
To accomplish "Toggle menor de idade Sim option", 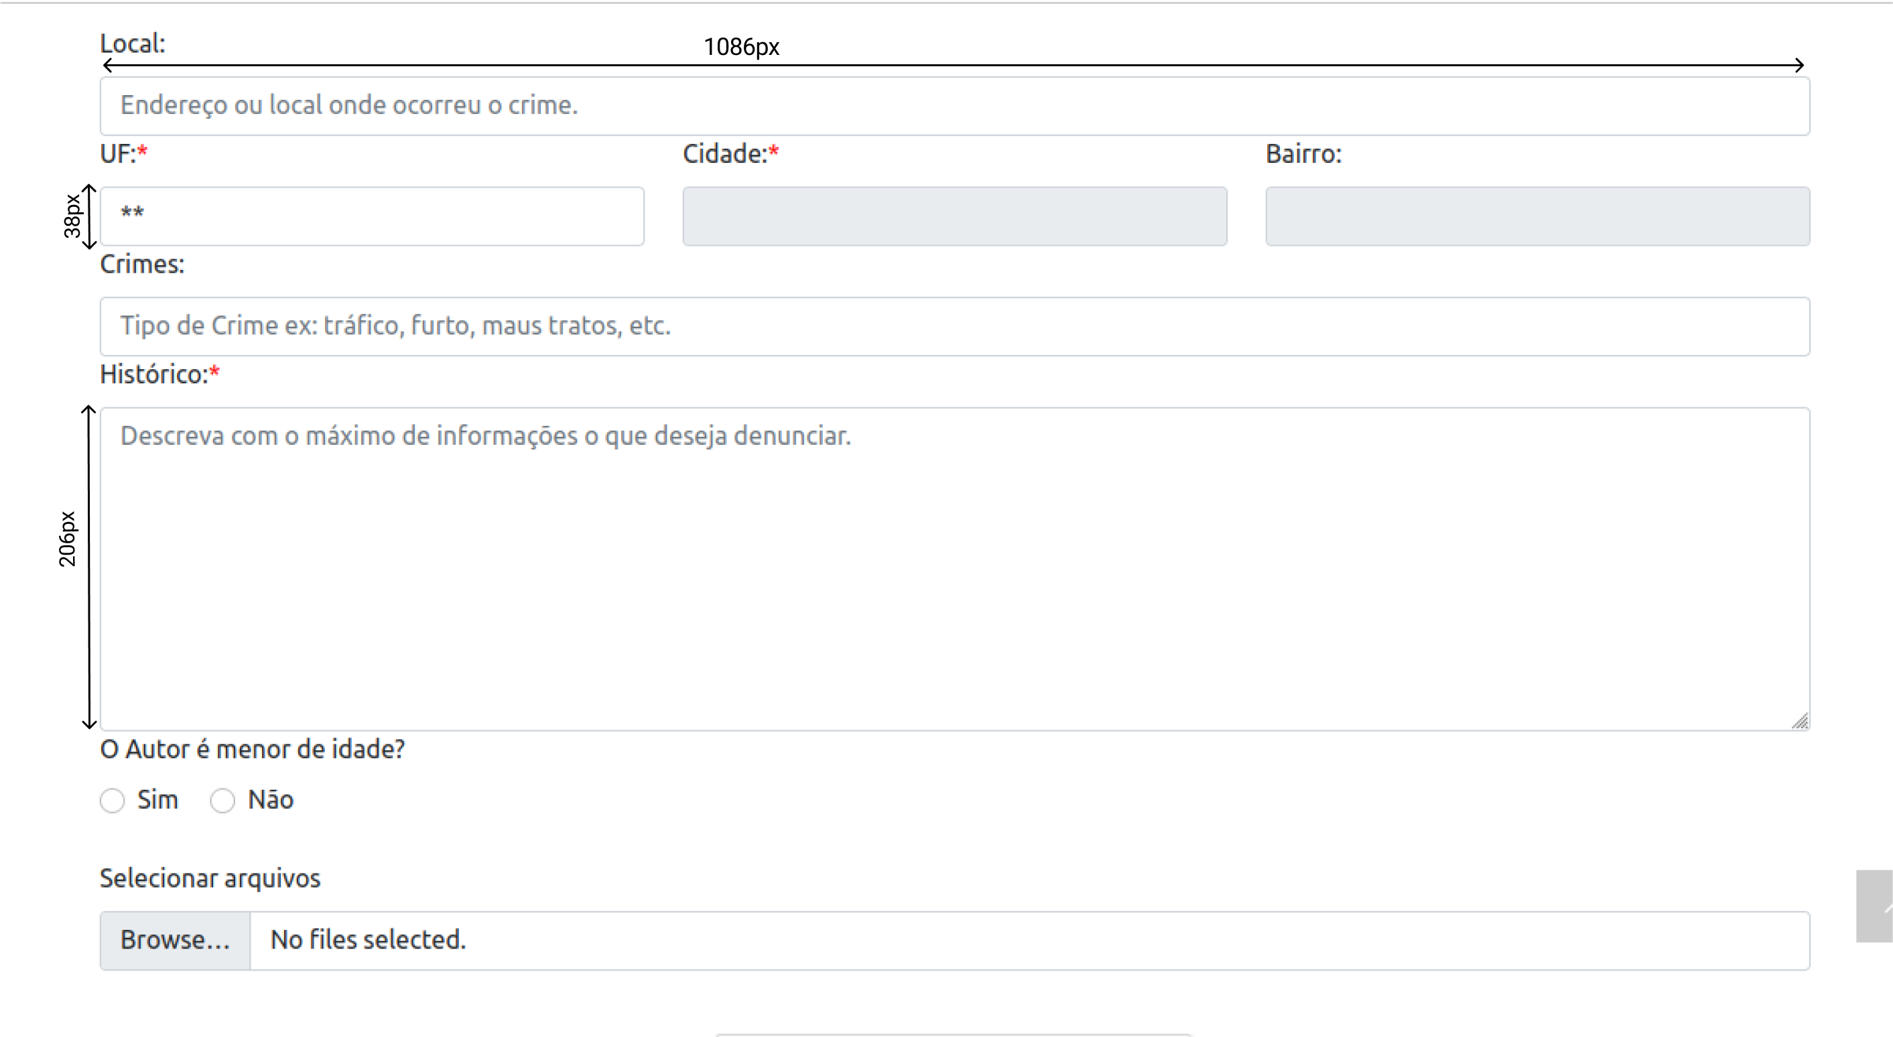I will (x=113, y=799).
